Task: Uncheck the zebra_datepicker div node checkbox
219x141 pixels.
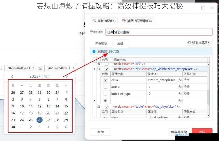Action: pyautogui.click(x=107, y=69)
